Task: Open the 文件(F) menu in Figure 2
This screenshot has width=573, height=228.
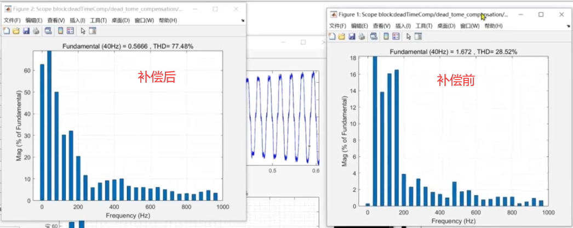Action: [12, 20]
